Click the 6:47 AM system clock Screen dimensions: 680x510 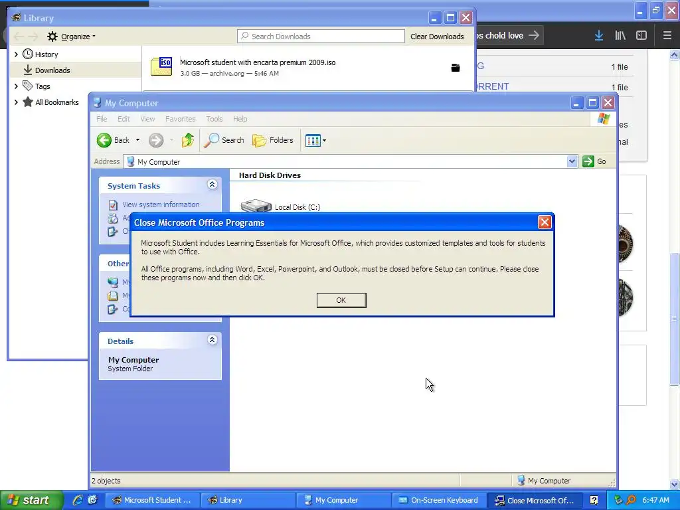point(655,500)
